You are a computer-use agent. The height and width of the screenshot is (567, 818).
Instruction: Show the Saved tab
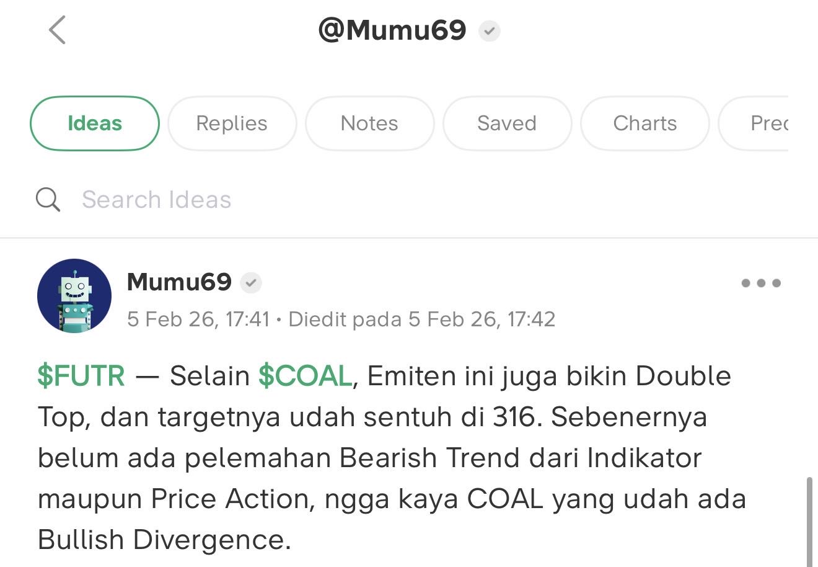click(507, 123)
